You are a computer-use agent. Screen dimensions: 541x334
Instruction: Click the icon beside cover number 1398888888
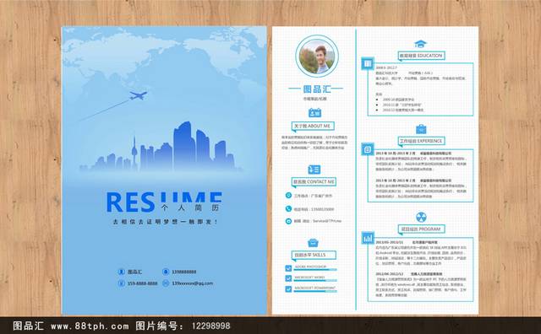166,272
